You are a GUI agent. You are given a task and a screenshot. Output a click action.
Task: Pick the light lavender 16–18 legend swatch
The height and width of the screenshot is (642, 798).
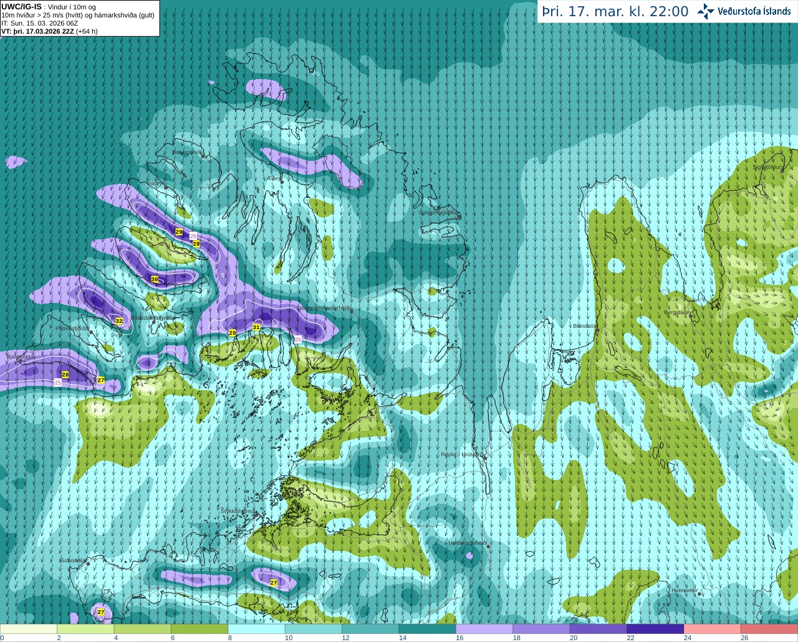(x=484, y=629)
